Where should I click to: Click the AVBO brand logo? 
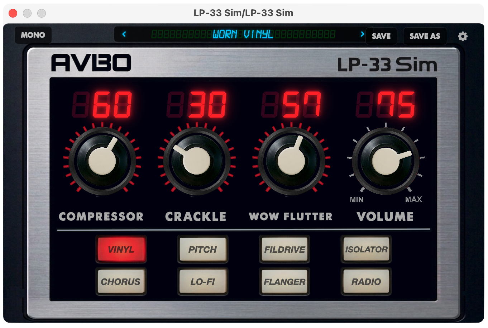click(x=91, y=63)
